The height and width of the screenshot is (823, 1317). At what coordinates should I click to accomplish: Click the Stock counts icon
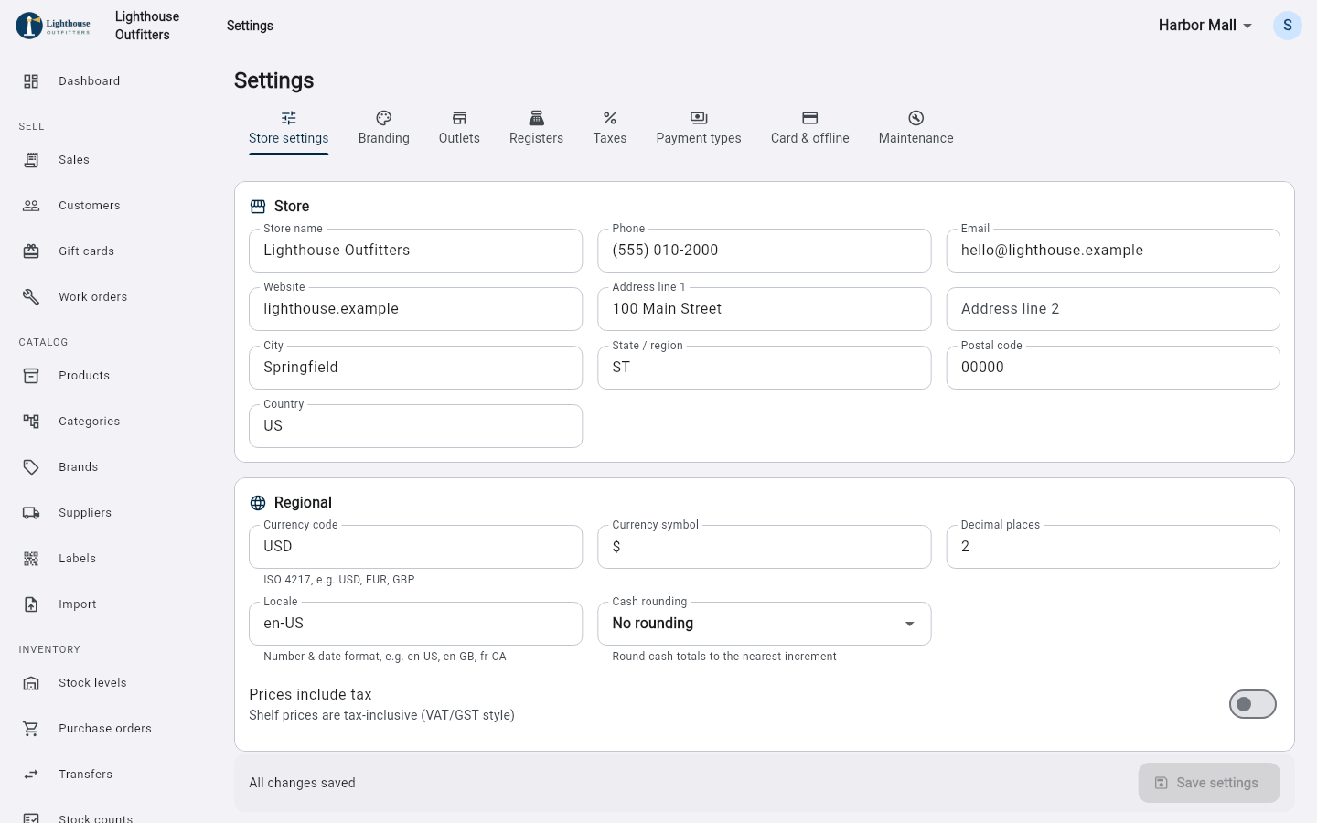(x=31, y=818)
